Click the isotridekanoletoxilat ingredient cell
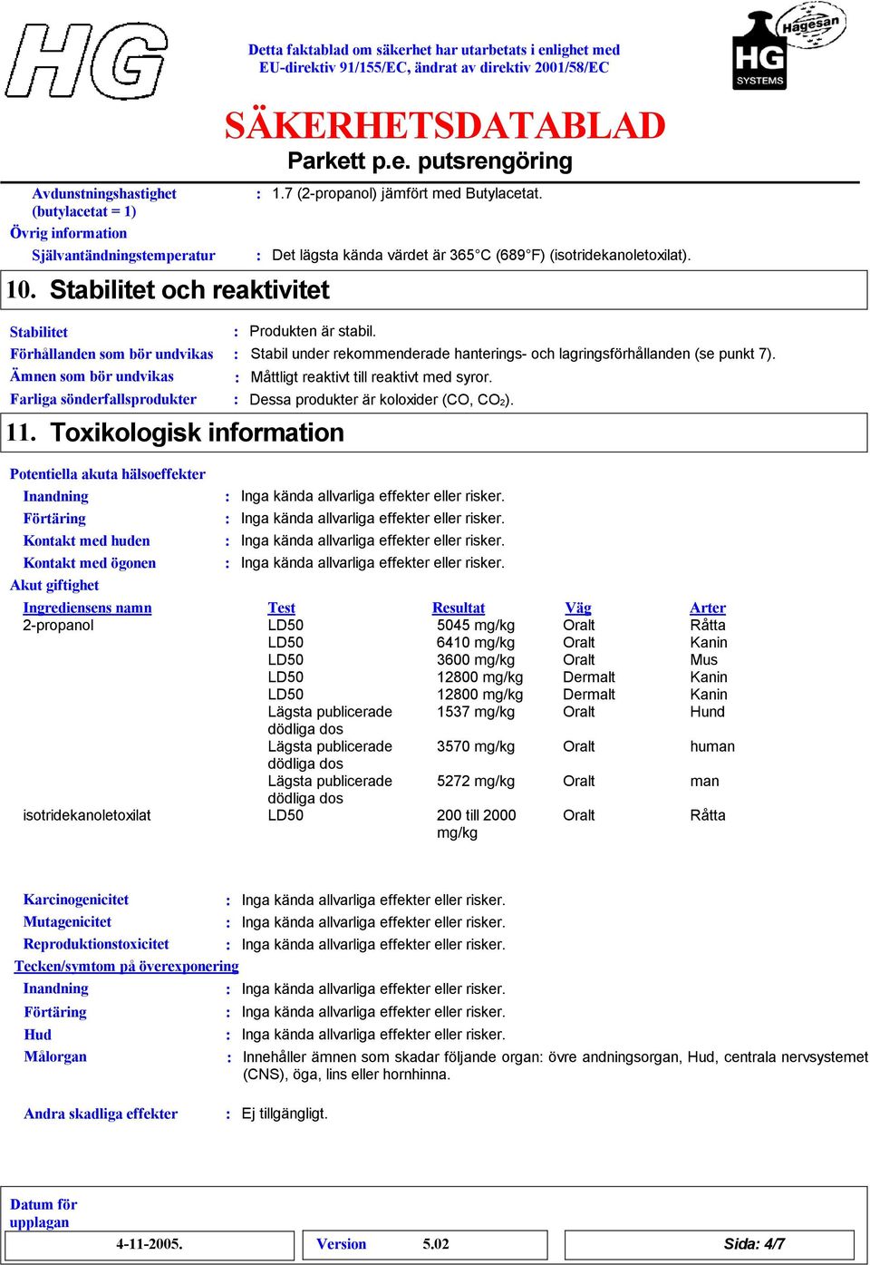This screenshot has height=1265, width=870. (87, 815)
